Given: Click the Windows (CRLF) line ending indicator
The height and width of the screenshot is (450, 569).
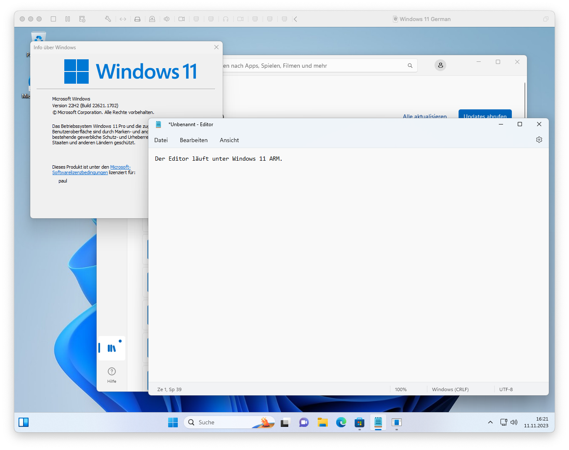Looking at the screenshot, I should (x=450, y=389).
